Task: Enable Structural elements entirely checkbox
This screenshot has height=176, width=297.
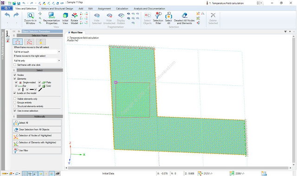Action: click(x=15, y=106)
